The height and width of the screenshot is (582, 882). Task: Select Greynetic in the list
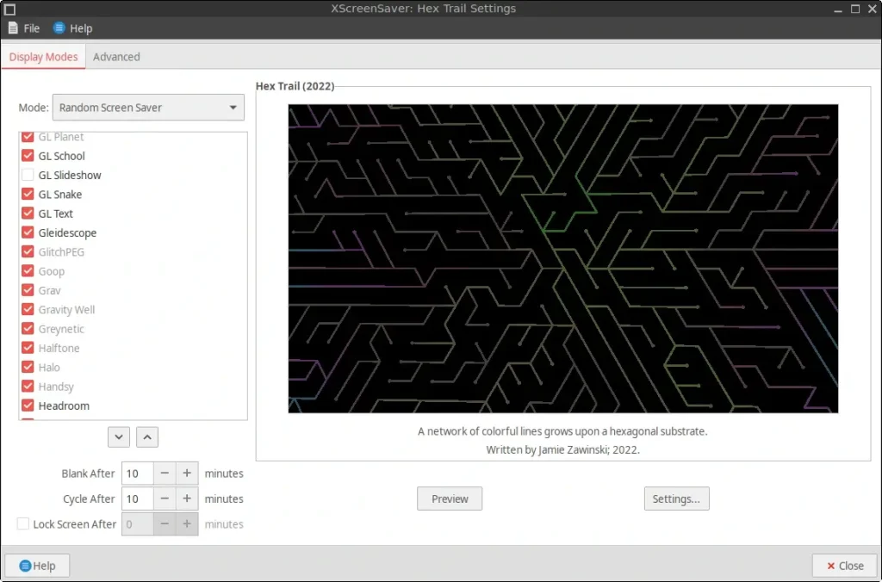tap(61, 329)
